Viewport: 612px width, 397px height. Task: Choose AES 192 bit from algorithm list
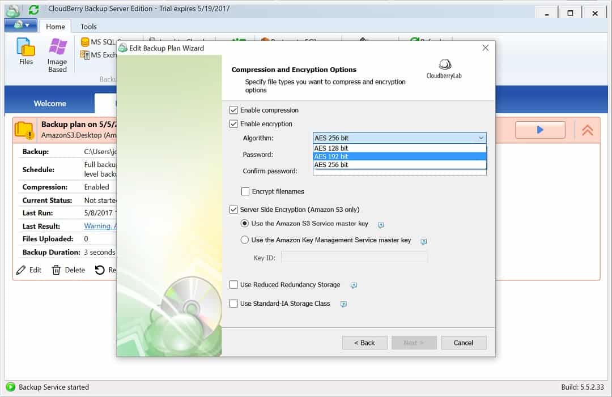(399, 156)
